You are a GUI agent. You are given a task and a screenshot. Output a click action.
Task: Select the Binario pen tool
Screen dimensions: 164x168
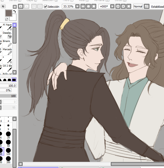pos(7,43)
